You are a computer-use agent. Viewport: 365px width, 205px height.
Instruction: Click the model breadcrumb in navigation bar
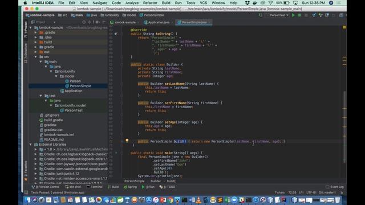129,15
